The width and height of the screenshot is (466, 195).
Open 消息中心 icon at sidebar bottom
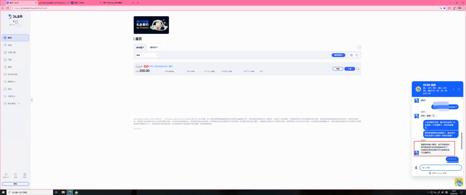pos(6,175)
